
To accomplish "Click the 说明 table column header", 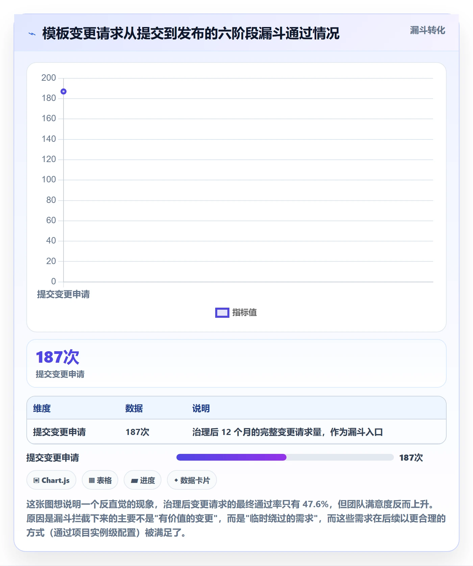I will pos(201,409).
